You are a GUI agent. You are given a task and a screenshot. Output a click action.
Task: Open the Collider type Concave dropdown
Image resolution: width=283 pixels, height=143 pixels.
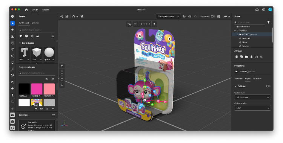click(x=252, y=97)
